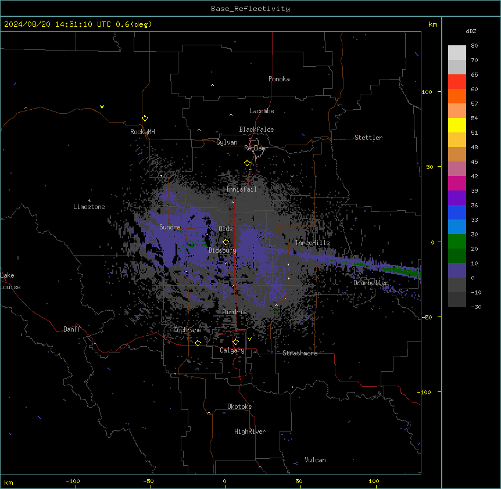This screenshot has width=501, height=489.
Task: Select the Olds label
Action: coord(226,229)
